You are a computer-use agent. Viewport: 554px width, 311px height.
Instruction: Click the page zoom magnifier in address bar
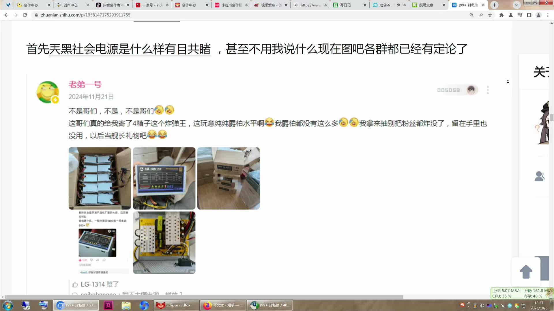(x=471, y=15)
